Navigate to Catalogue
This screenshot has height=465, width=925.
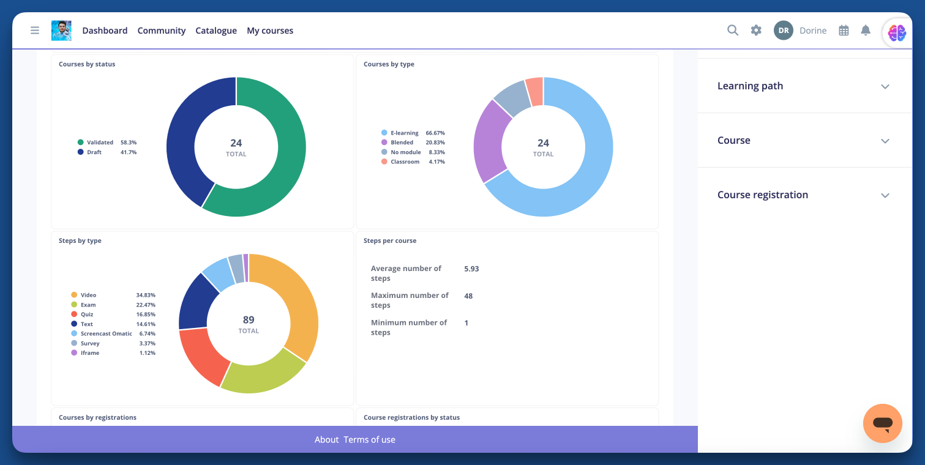pos(216,31)
